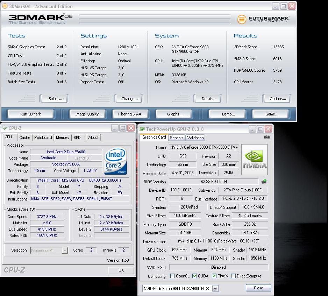Toggle the PhysX checkbox
Image resolution: width=328 pixels, height=296 pixels.
pos(214,276)
